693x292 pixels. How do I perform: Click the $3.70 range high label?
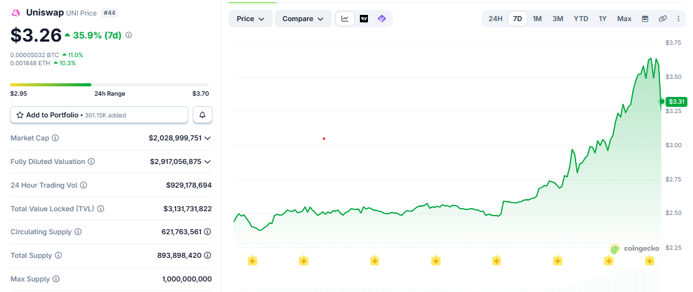[x=201, y=94]
